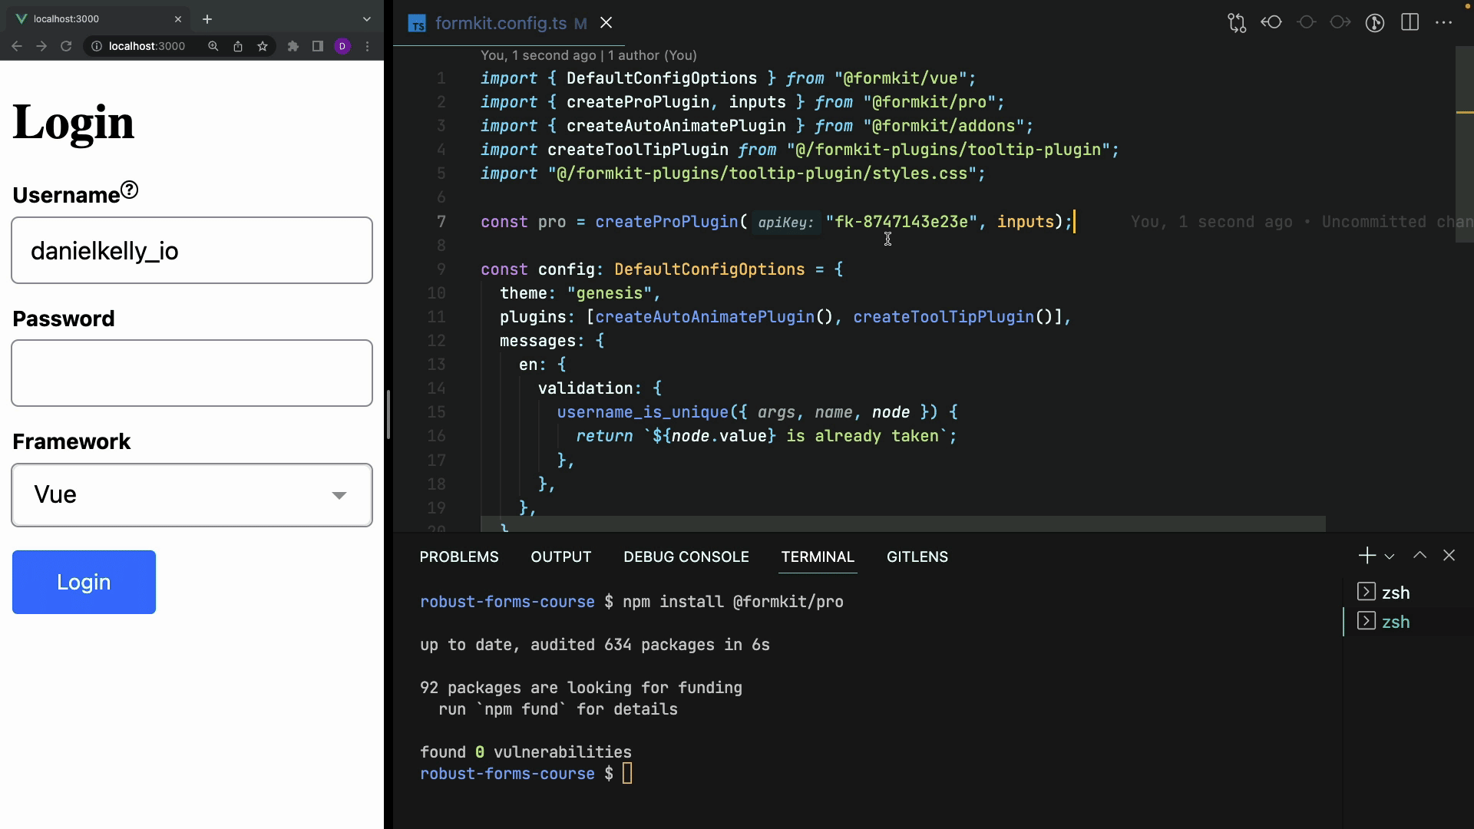Select the second zsh terminal

coord(1409,622)
